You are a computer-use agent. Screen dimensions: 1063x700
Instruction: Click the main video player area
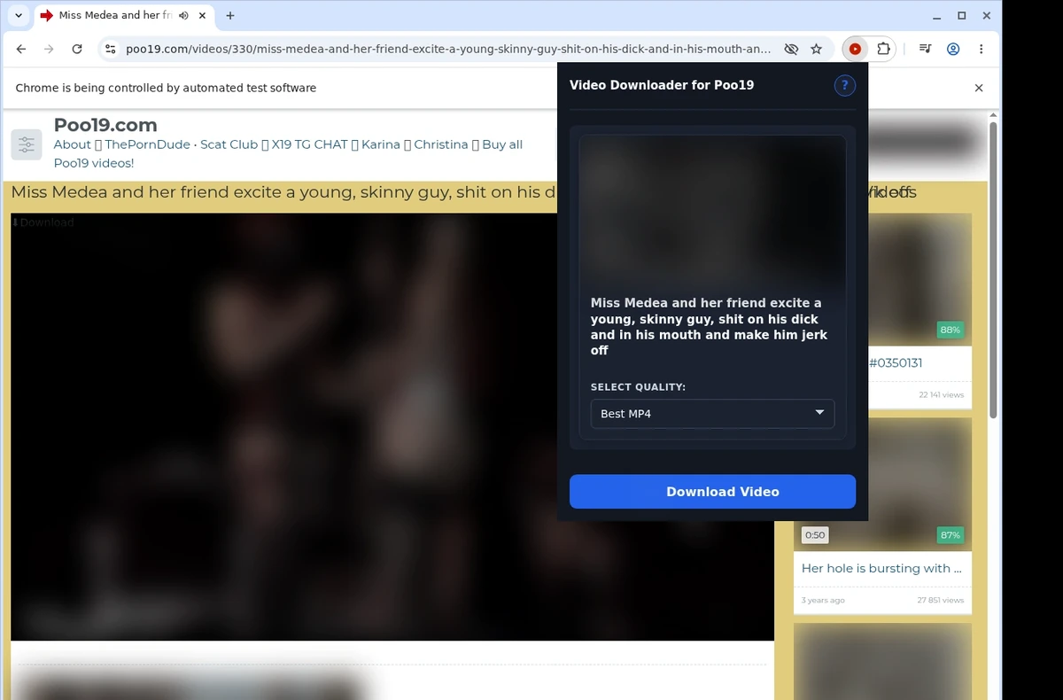392,426
